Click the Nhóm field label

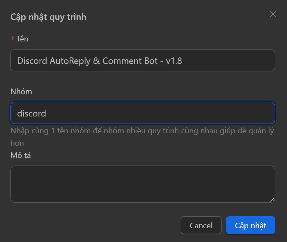coord(21,92)
